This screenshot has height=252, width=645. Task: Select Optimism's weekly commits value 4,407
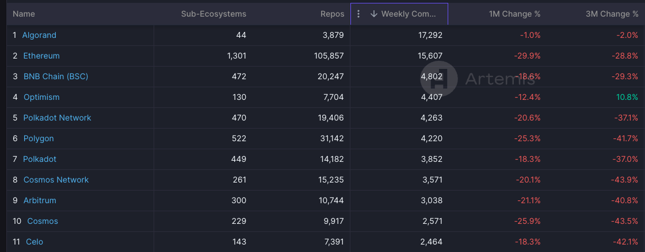(x=432, y=97)
